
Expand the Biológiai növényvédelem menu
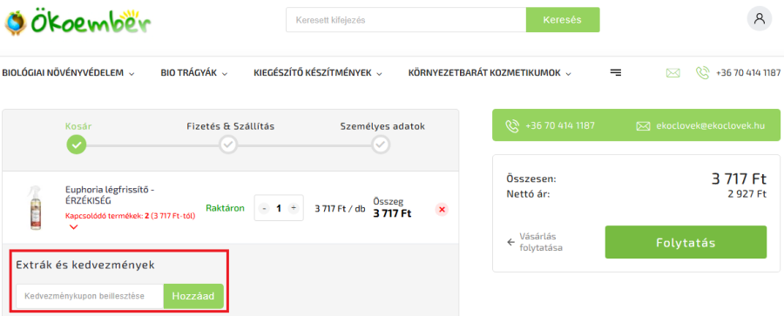tap(69, 73)
